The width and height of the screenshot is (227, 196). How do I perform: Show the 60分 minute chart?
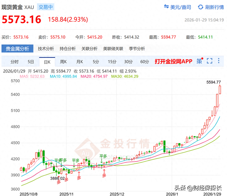coord(144,62)
